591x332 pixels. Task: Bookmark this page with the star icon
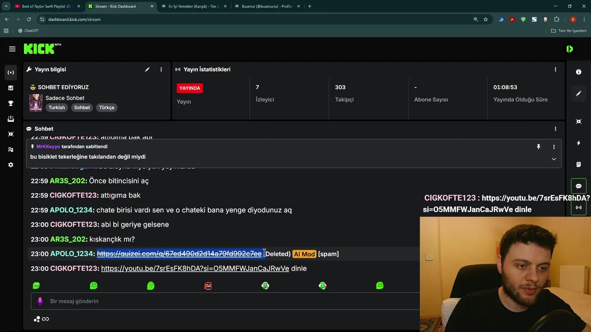click(x=486, y=19)
